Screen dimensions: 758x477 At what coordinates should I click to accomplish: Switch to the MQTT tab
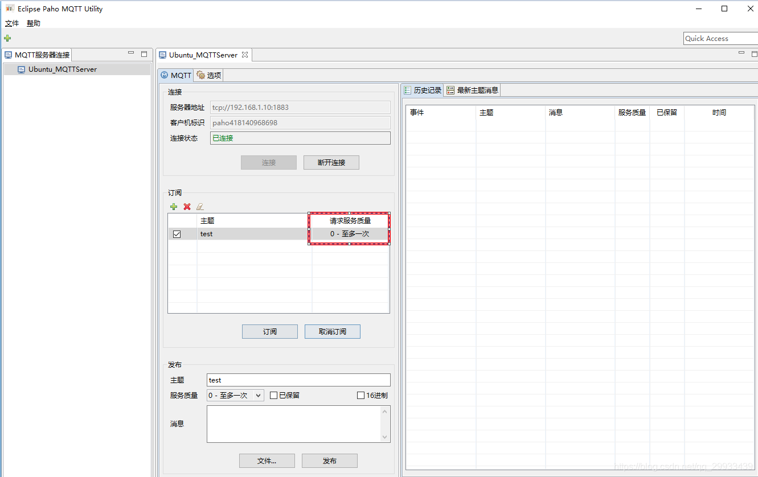pyautogui.click(x=176, y=75)
